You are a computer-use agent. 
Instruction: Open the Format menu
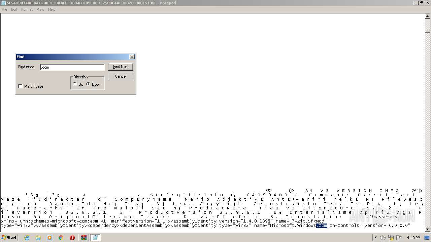point(27,9)
